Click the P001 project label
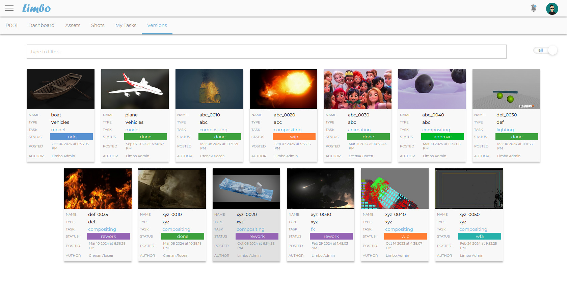The width and height of the screenshot is (567, 303). pos(11,25)
